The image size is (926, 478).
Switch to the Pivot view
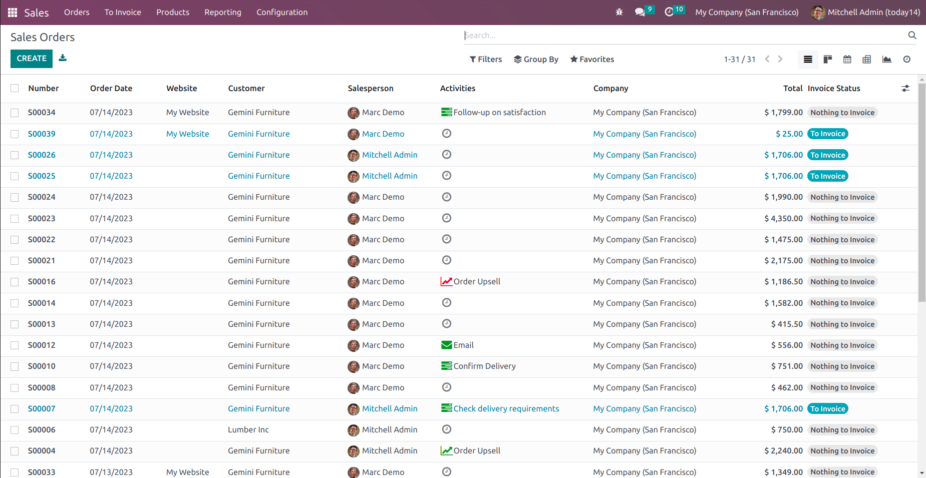tap(867, 59)
